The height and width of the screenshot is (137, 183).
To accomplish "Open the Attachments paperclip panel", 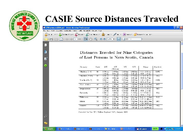I will tap(46, 116).
